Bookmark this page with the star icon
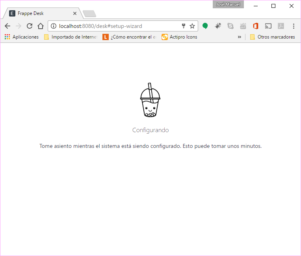 tap(192, 26)
